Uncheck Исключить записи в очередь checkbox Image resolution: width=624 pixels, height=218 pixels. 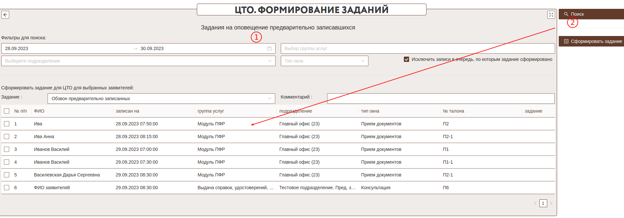pyautogui.click(x=406, y=59)
